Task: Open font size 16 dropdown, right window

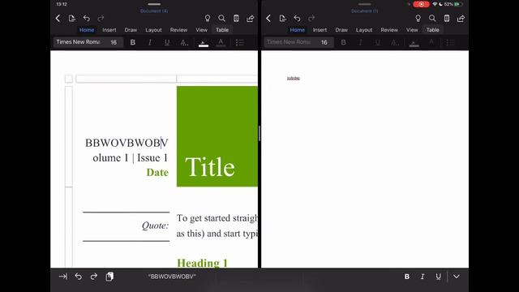Action: (x=324, y=42)
